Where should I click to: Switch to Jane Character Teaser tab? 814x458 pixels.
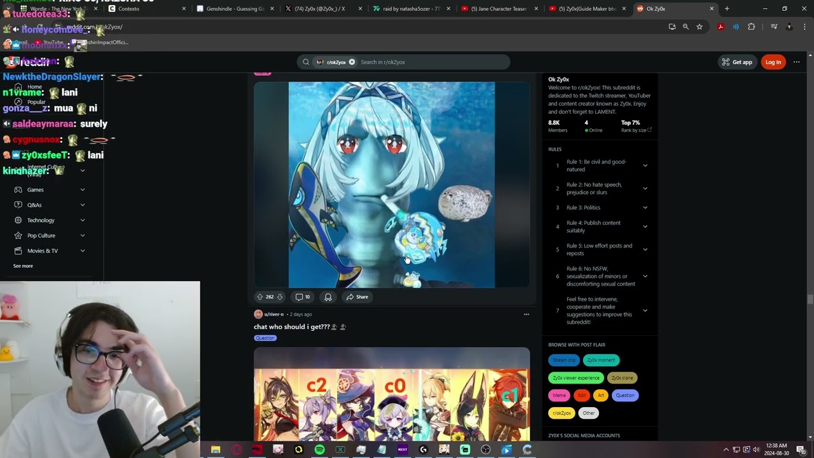click(499, 9)
